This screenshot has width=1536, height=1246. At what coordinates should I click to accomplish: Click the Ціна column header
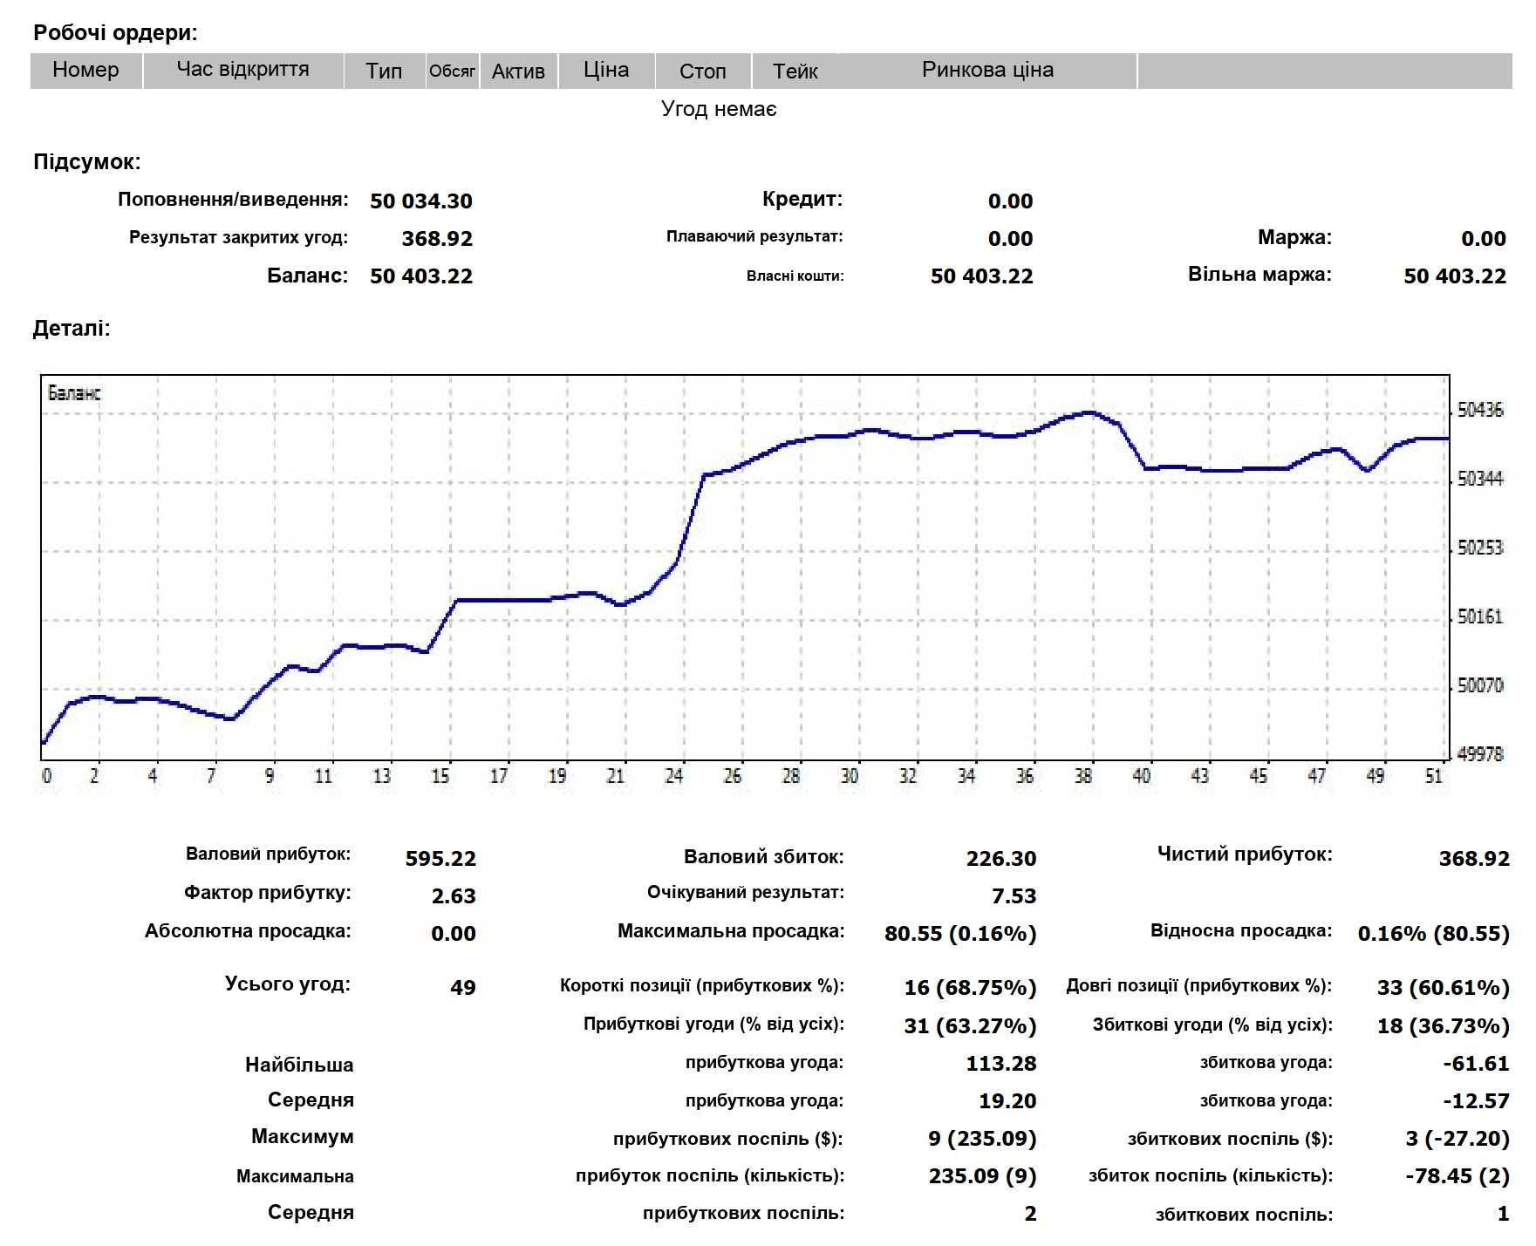[606, 71]
